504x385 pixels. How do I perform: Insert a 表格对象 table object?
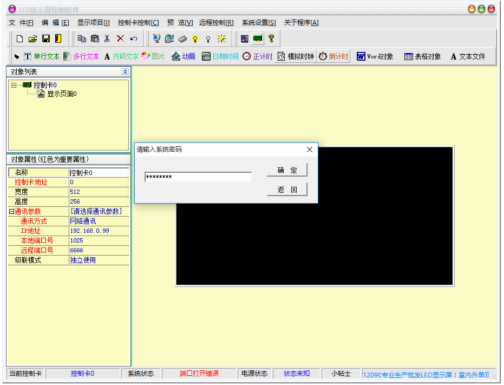[423, 56]
